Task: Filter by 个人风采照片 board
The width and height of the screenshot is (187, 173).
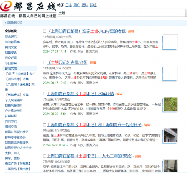Action: pyautogui.click(x=14, y=100)
